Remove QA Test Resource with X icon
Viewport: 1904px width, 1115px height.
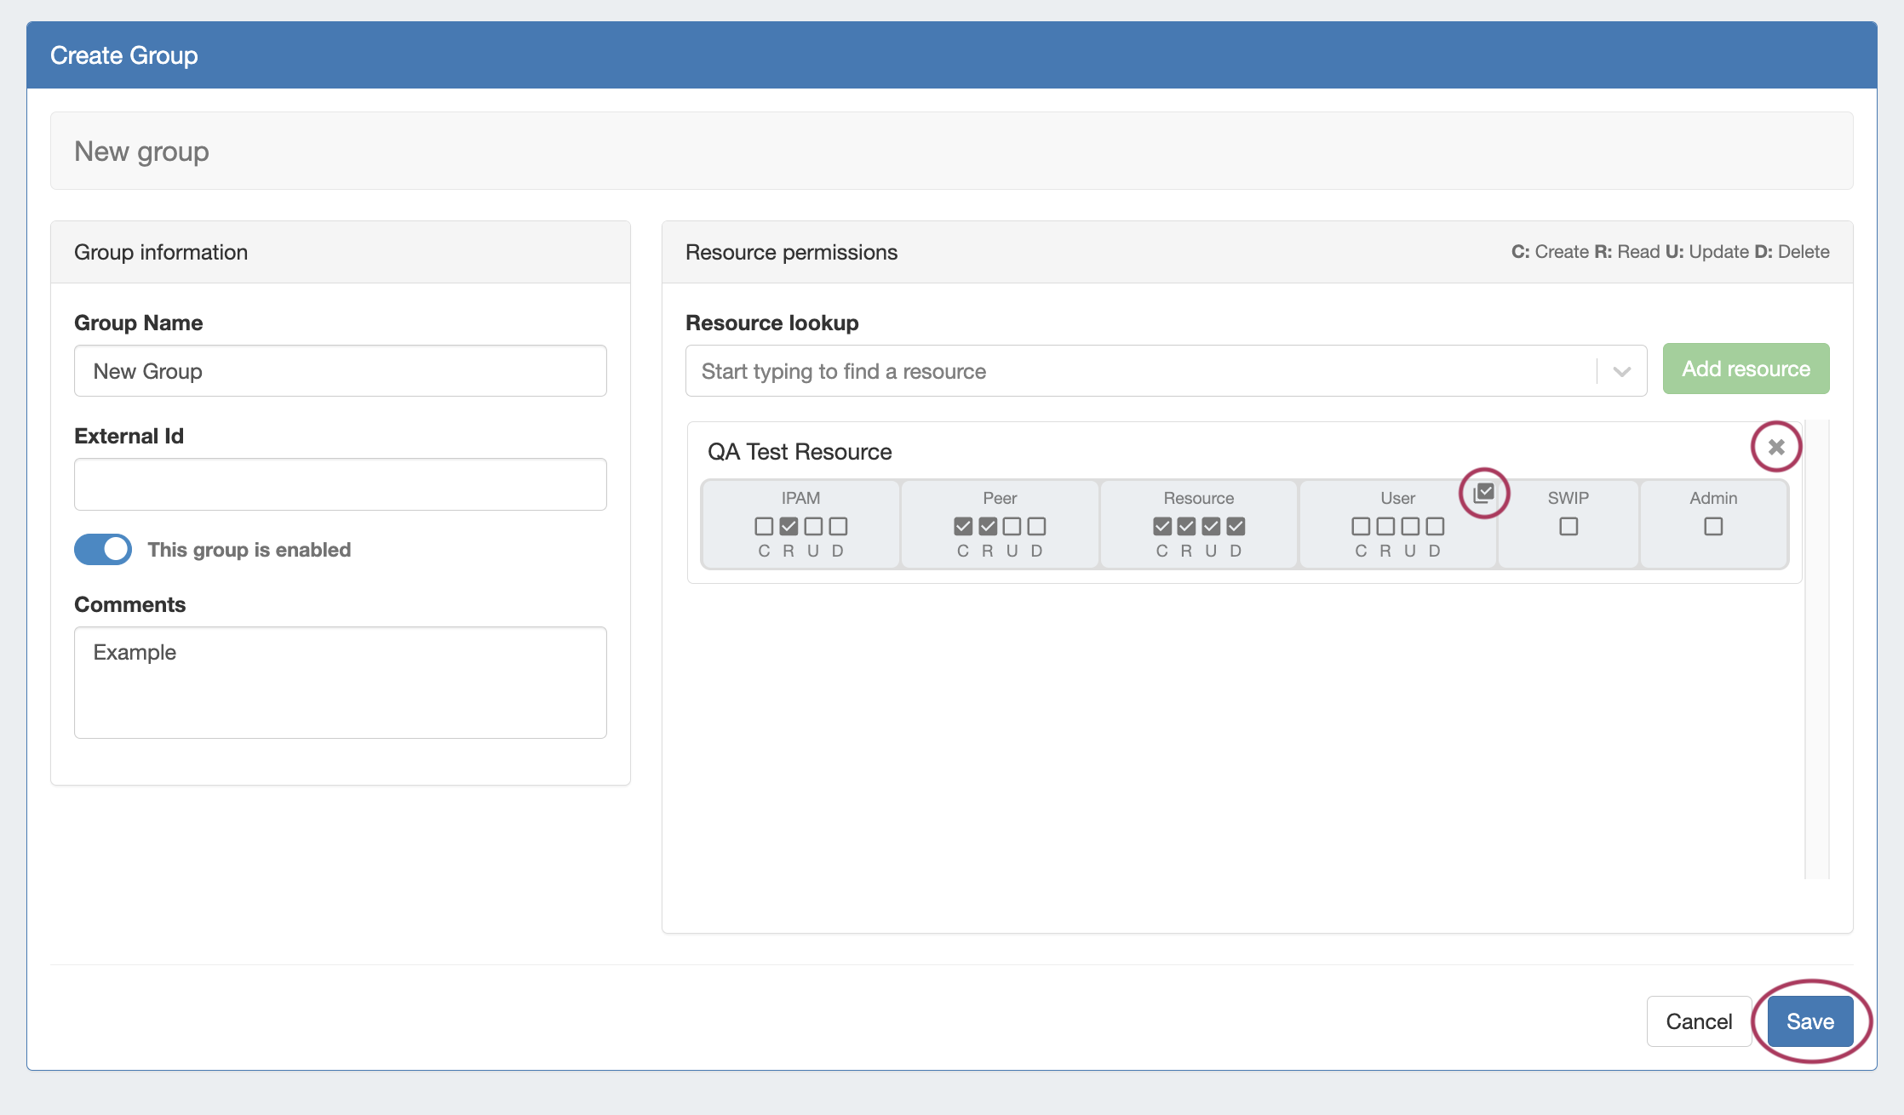point(1775,447)
